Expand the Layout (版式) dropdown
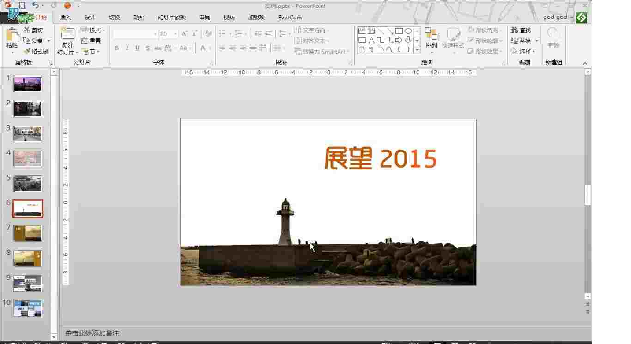 click(x=93, y=30)
